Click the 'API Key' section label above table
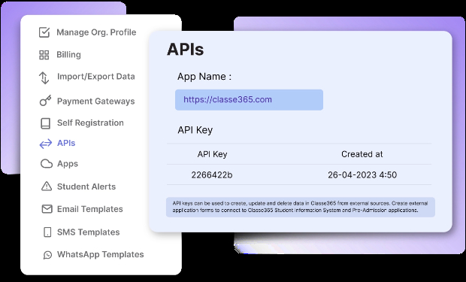 coord(195,130)
